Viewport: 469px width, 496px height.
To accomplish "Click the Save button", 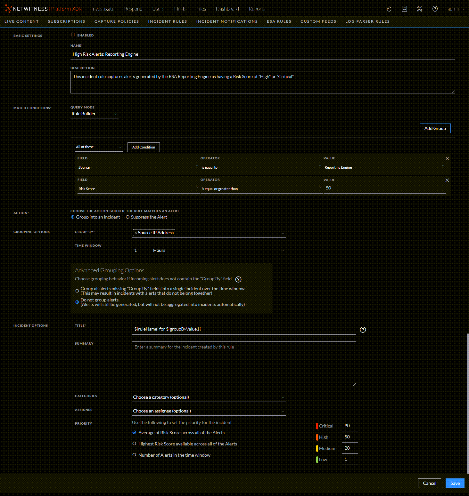I will click(455, 483).
